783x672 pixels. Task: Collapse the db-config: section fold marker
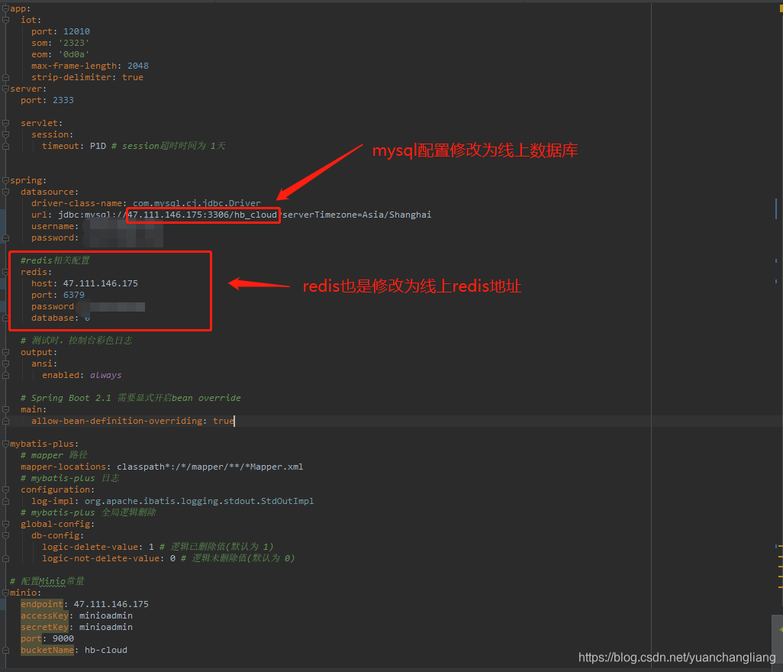[x=5, y=535]
